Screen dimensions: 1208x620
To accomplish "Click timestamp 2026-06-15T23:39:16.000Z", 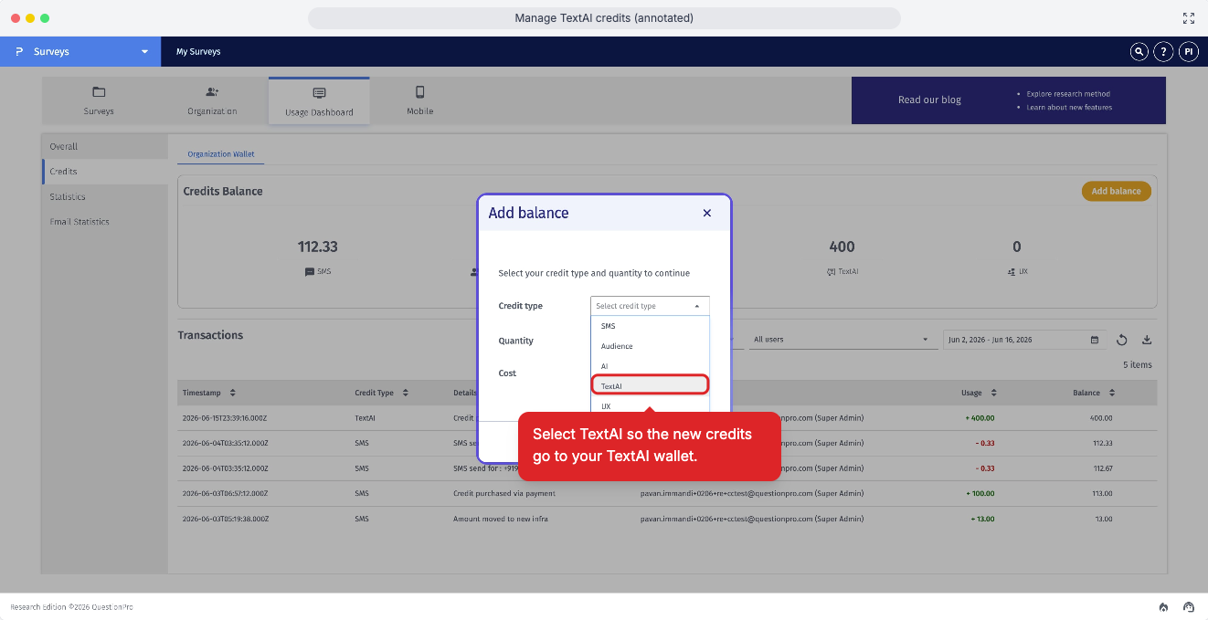I will tap(225, 418).
